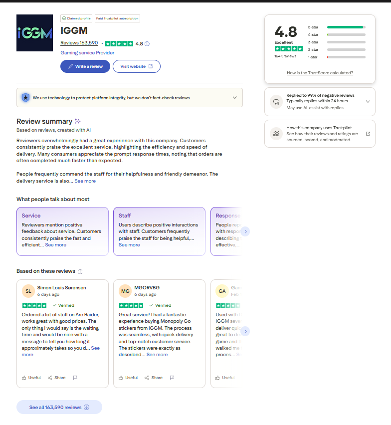Screen dimensions: 391x425
Task: Click 164K reviews text in score card
Action: [285, 56]
